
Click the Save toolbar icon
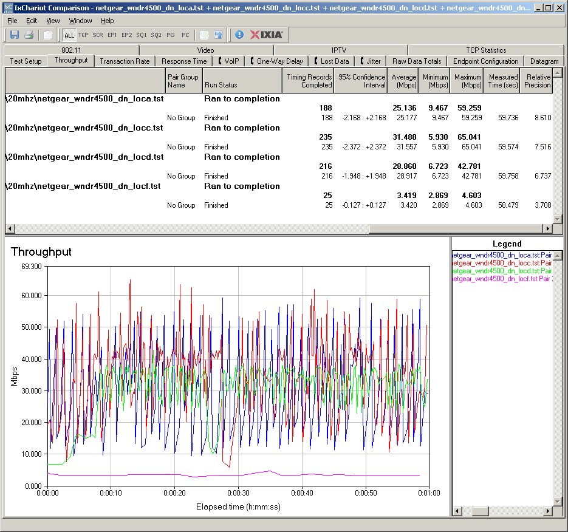[x=15, y=35]
